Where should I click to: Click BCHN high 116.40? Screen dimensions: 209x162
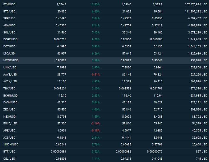pyautogui.click(x=127, y=95)
